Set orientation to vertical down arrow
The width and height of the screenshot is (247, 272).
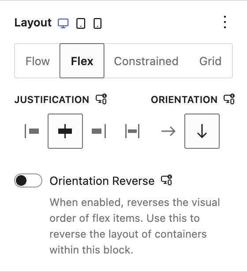[202, 131]
